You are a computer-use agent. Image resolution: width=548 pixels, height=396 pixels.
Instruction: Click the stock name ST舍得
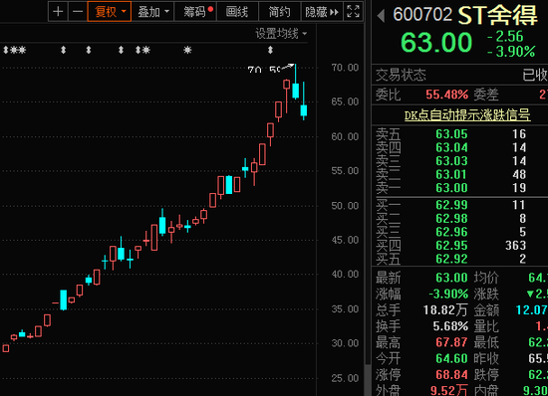point(497,15)
